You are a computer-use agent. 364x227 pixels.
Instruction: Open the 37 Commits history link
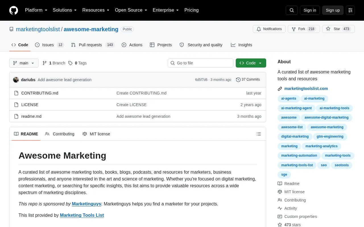pos(248,80)
